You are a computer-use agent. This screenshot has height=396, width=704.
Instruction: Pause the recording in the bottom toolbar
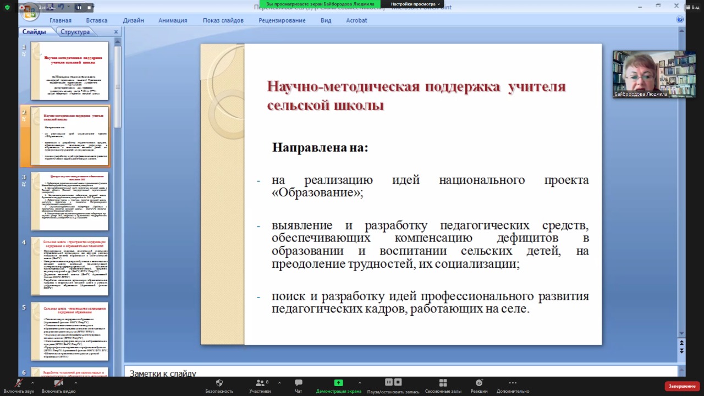389,382
